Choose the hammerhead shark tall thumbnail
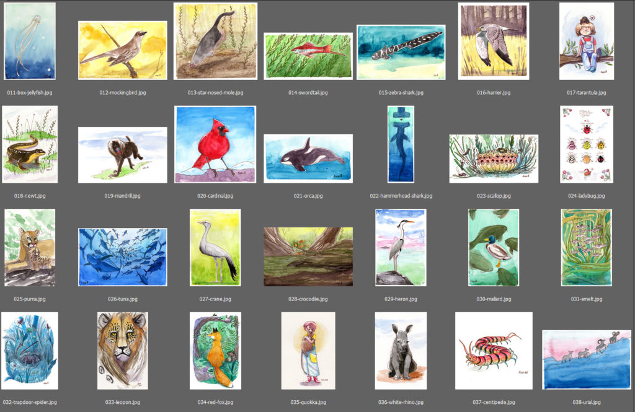Screen dimensions: 635x412 tap(401, 144)
